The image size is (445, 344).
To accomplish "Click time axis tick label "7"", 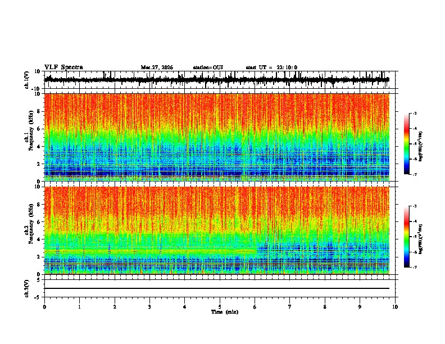I will (290, 307).
